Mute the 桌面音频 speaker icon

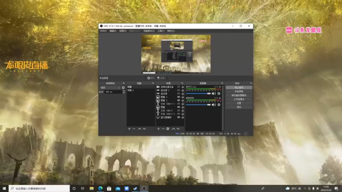tap(214, 105)
